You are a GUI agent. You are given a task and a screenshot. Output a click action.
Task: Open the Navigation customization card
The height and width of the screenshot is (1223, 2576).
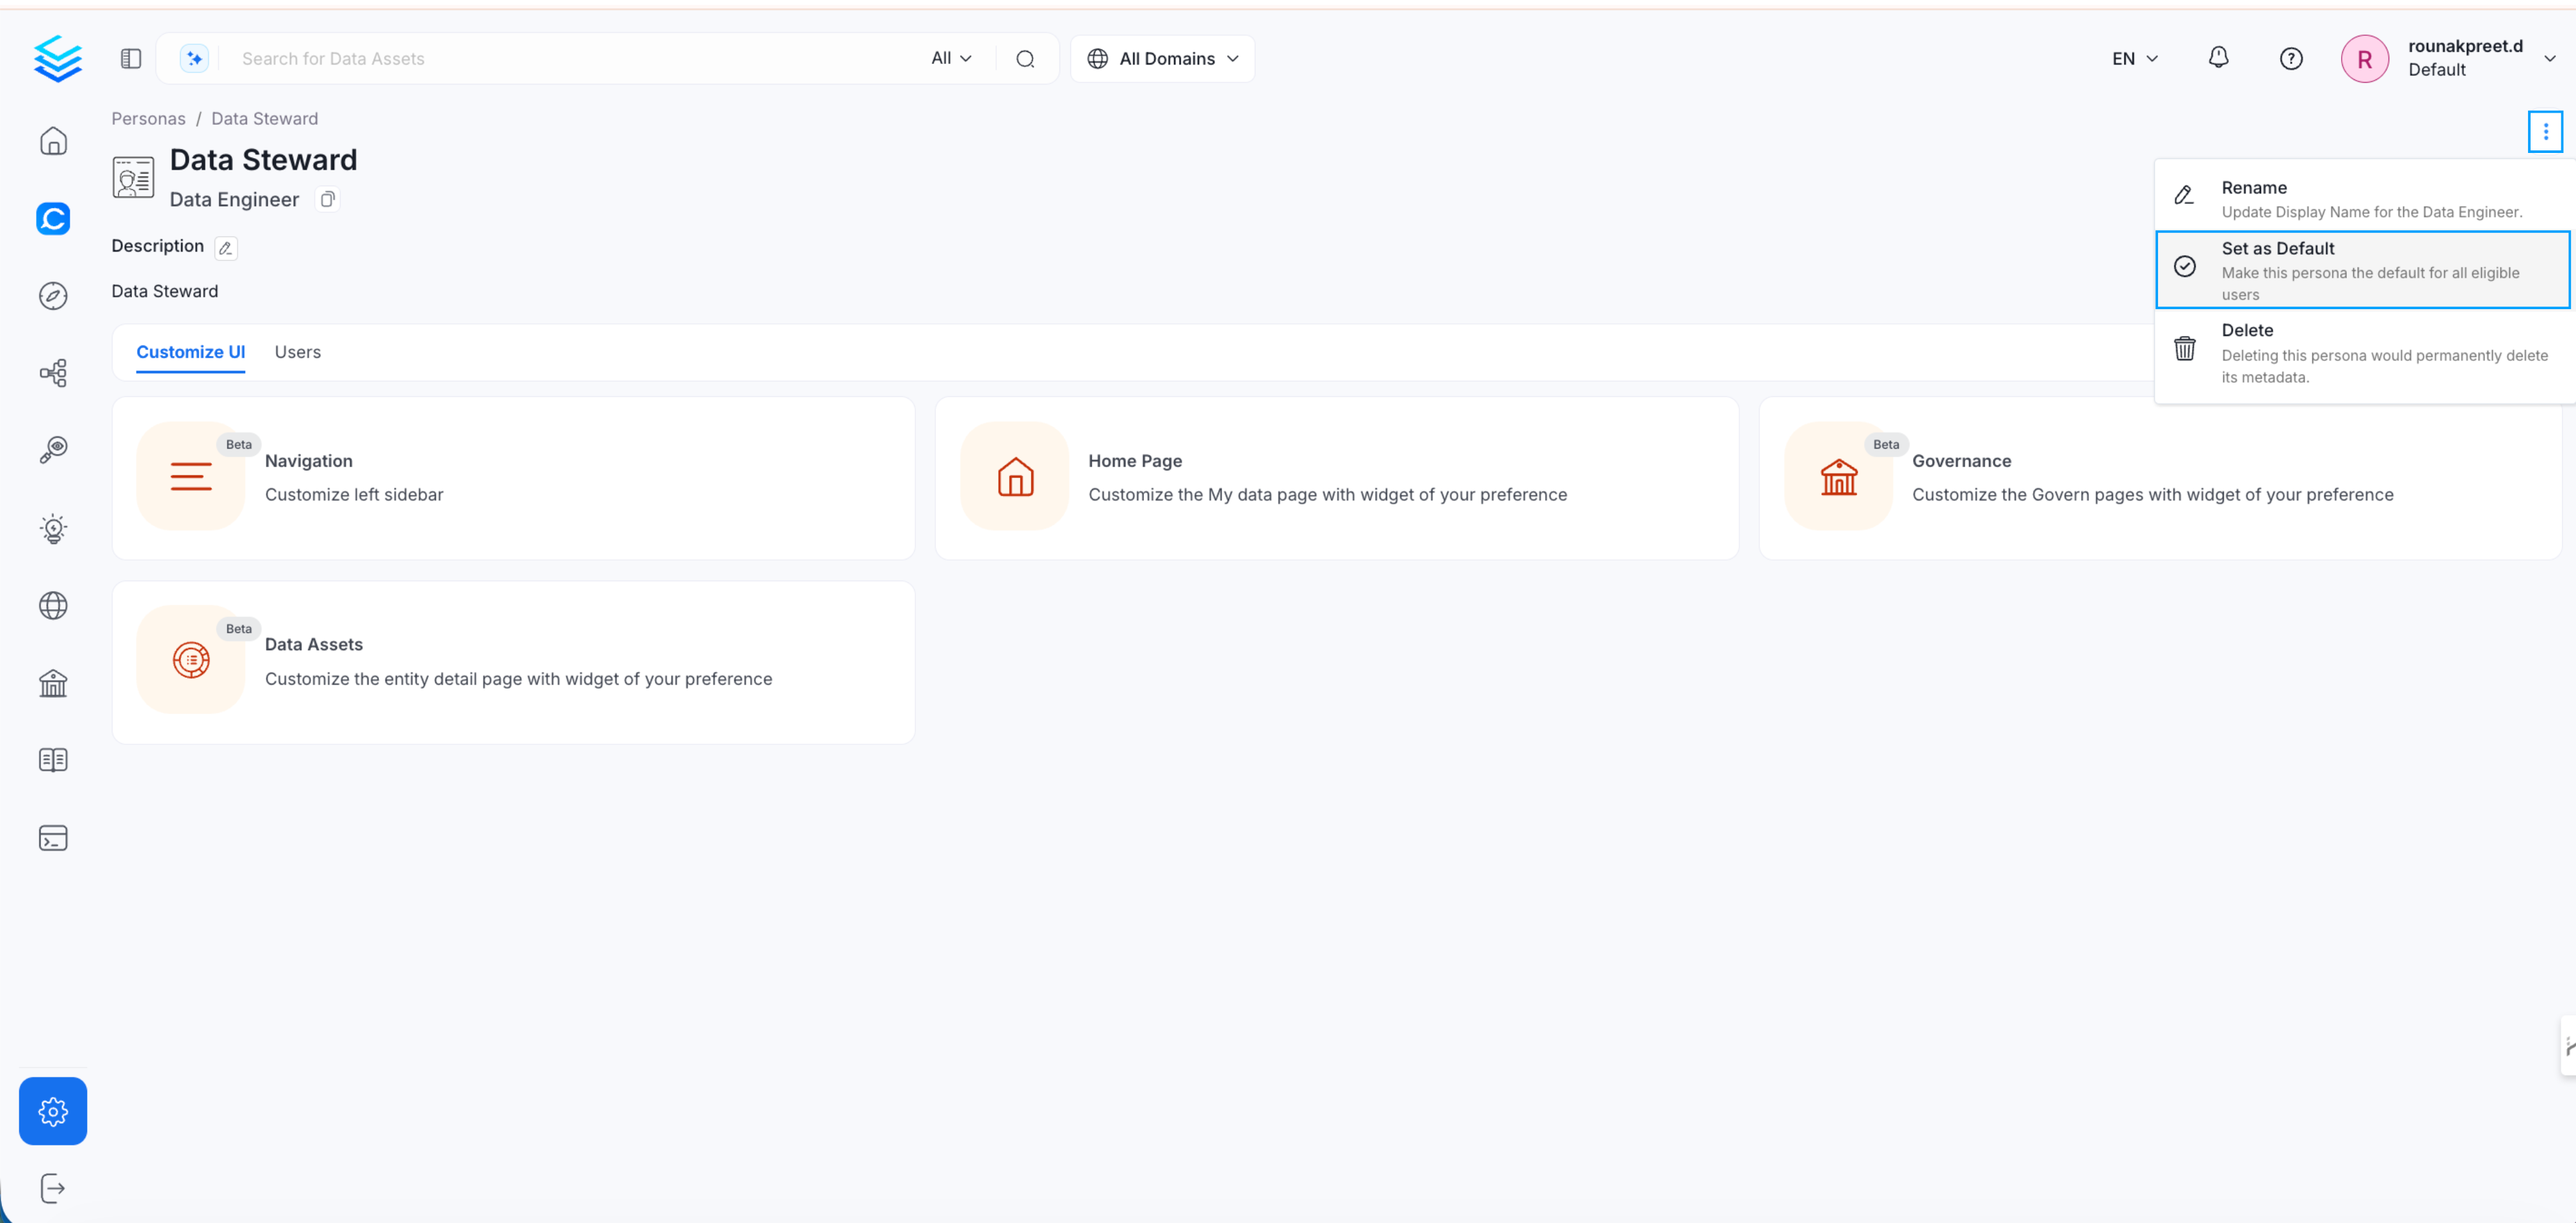[x=513, y=478]
